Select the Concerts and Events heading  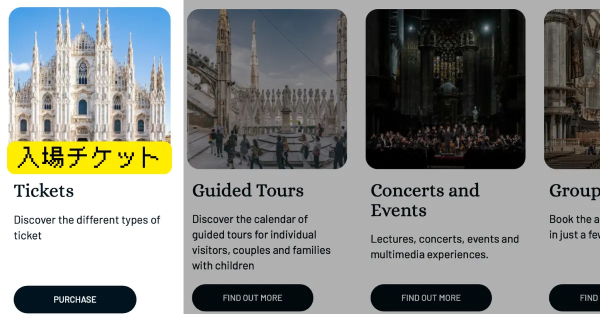(x=425, y=200)
